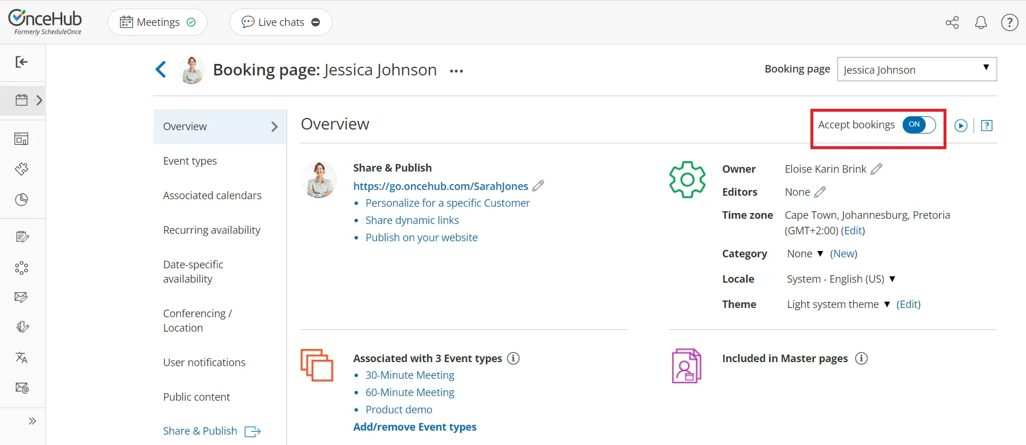Open the envelope notifications sidebar icon
Image resolution: width=1026 pixels, height=445 pixels.
point(22,297)
